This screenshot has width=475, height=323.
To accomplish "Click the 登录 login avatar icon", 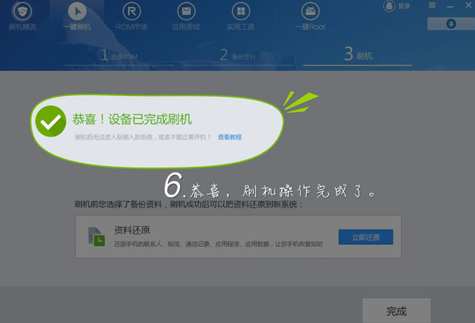I will (x=390, y=6).
